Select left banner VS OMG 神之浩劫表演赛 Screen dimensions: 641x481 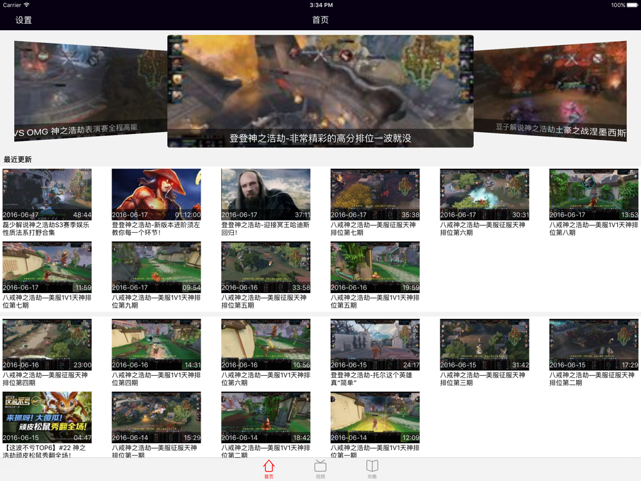pos(90,91)
